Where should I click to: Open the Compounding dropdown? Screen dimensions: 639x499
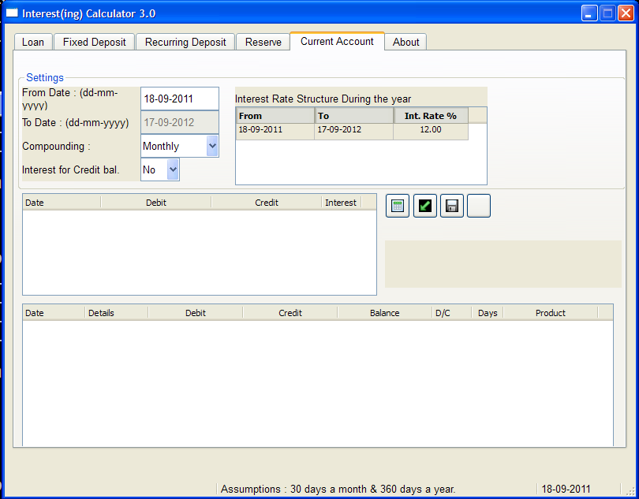click(211, 146)
